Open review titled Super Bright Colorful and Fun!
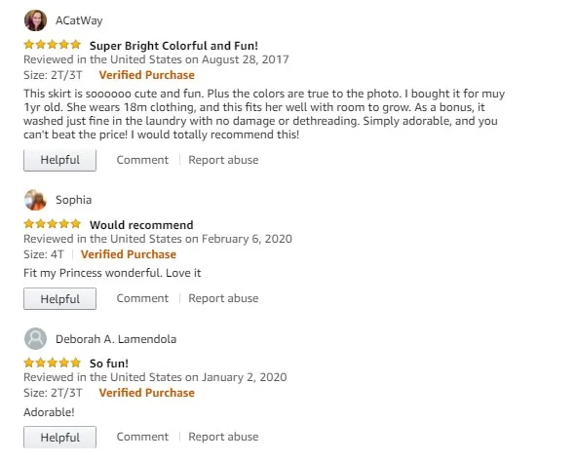 [173, 46]
